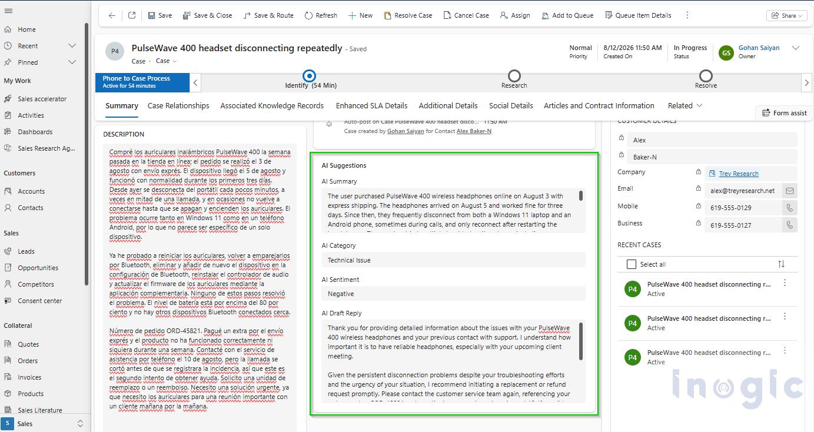814x432 pixels.
Task: Click Save & Close
Action: [x=207, y=15]
